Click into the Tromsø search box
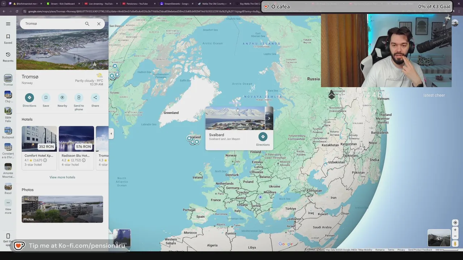This screenshot has height=260, width=463. pos(52,24)
